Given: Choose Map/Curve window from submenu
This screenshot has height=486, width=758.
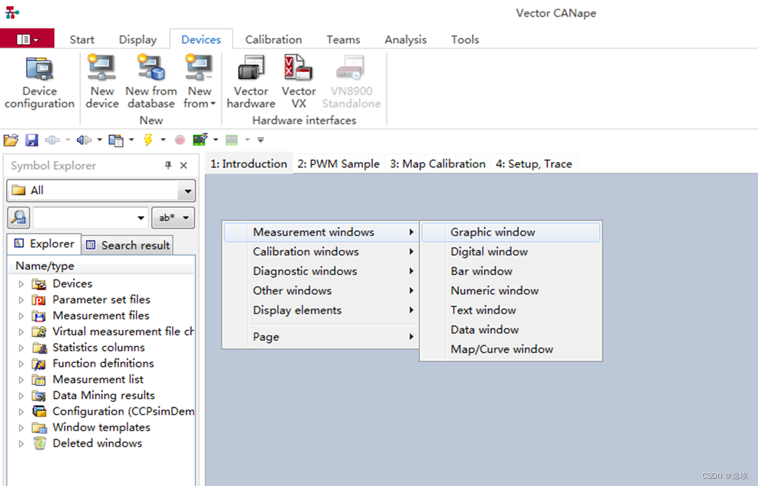Looking at the screenshot, I should pos(511,349).
